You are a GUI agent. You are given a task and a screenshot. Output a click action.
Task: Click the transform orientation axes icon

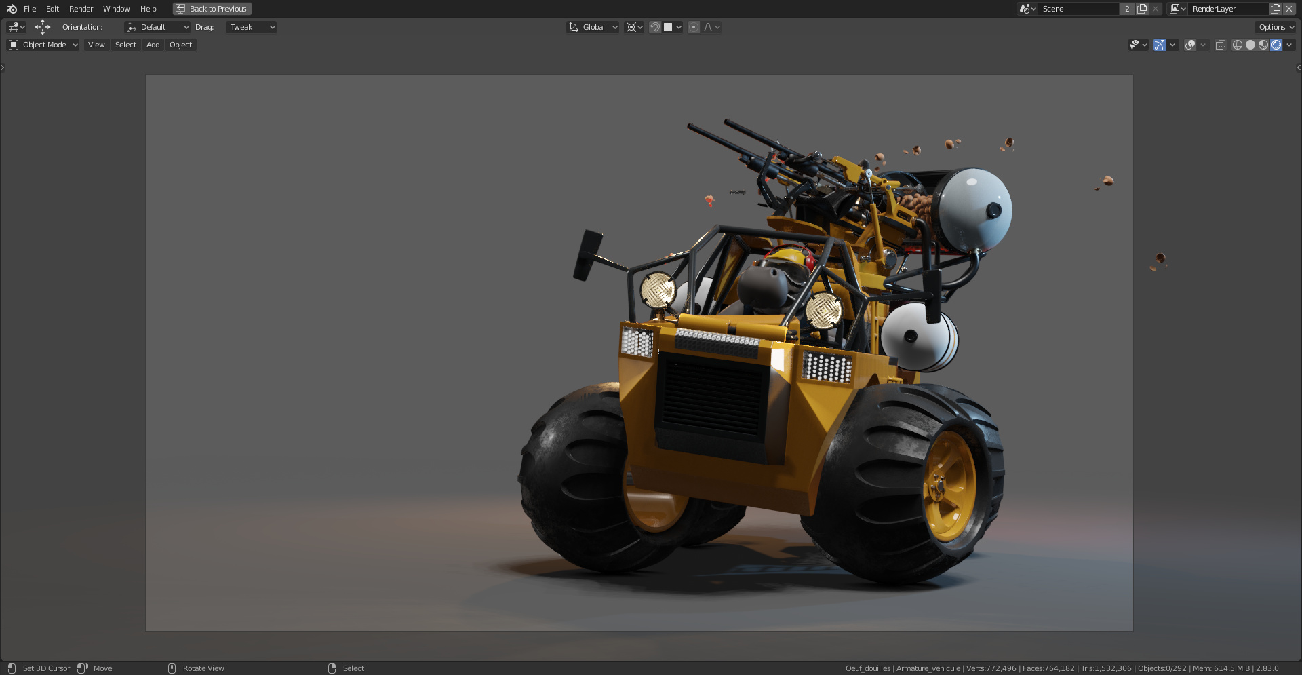point(574,27)
